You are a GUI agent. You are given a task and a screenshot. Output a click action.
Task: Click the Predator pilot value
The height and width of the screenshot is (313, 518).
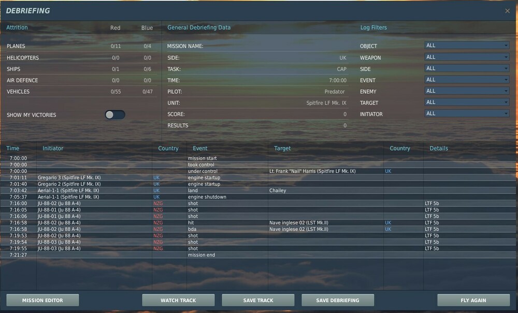click(334, 92)
